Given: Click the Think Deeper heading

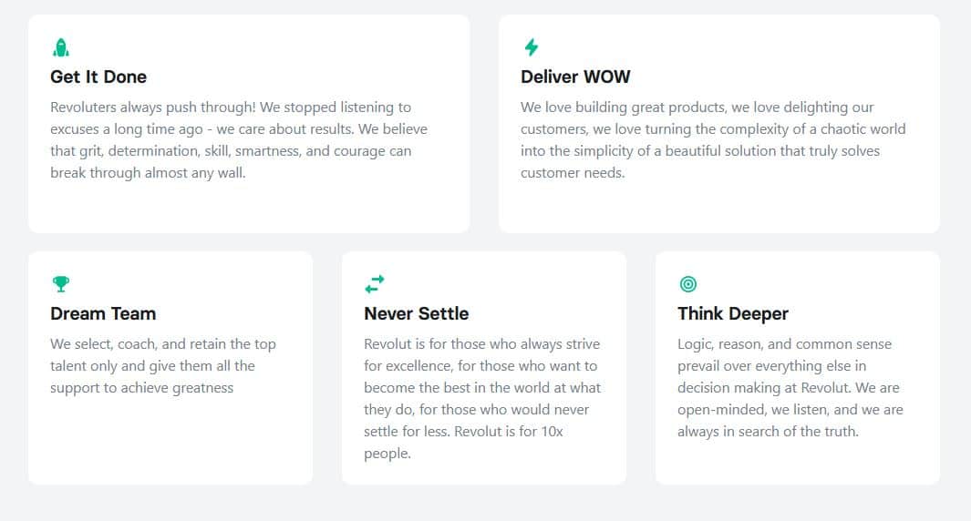Looking at the screenshot, I should pyautogui.click(x=733, y=313).
